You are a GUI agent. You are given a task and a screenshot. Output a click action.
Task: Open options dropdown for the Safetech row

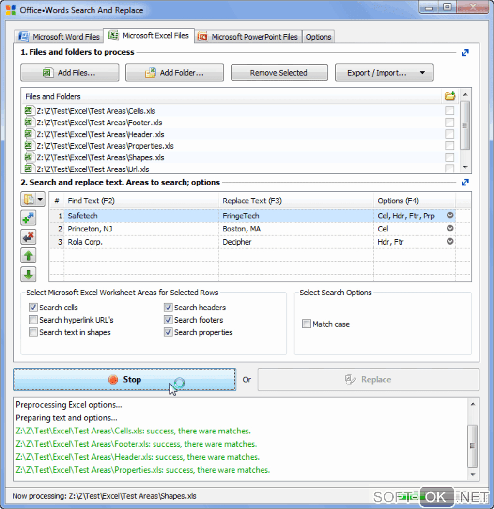pyautogui.click(x=450, y=215)
